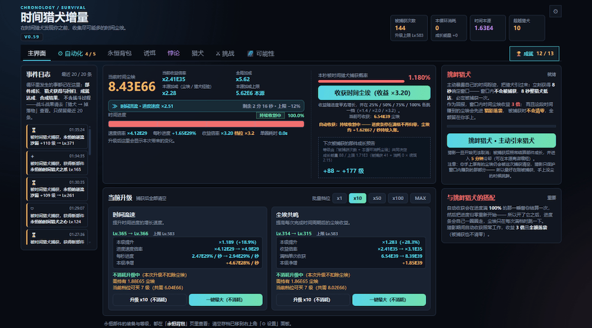Click the x5.62 global bonus value

pyautogui.click(x=243, y=79)
